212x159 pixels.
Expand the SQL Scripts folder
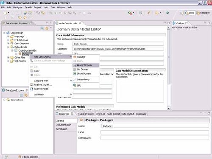(8, 61)
